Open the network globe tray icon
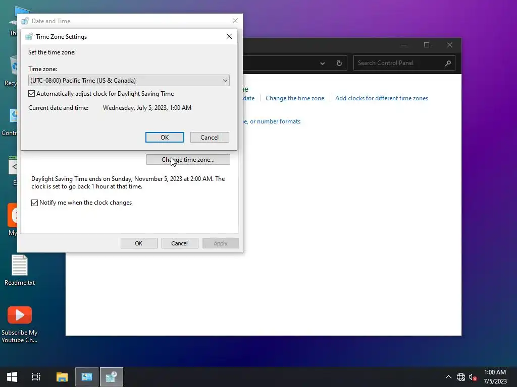The image size is (517, 387). coord(461,377)
